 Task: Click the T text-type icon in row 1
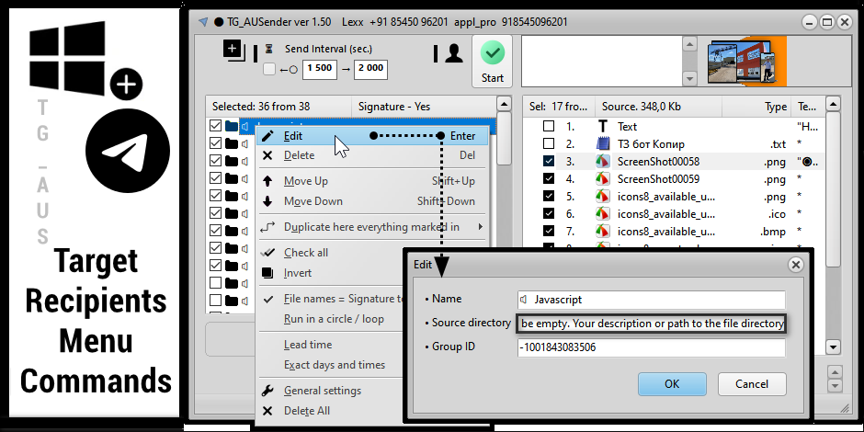(x=603, y=127)
